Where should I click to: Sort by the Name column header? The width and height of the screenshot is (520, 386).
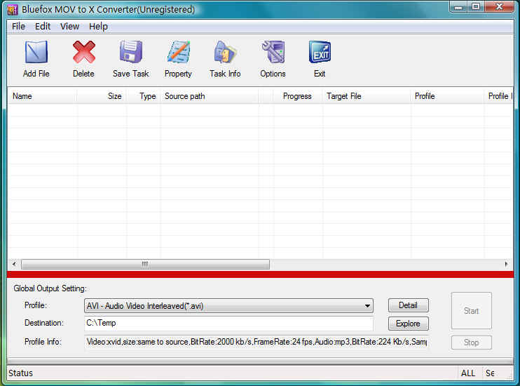42,96
